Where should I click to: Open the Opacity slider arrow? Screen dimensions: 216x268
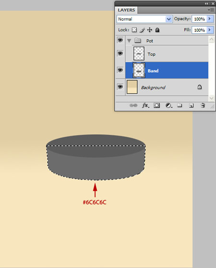pyautogui.click(x=210, y=19)
